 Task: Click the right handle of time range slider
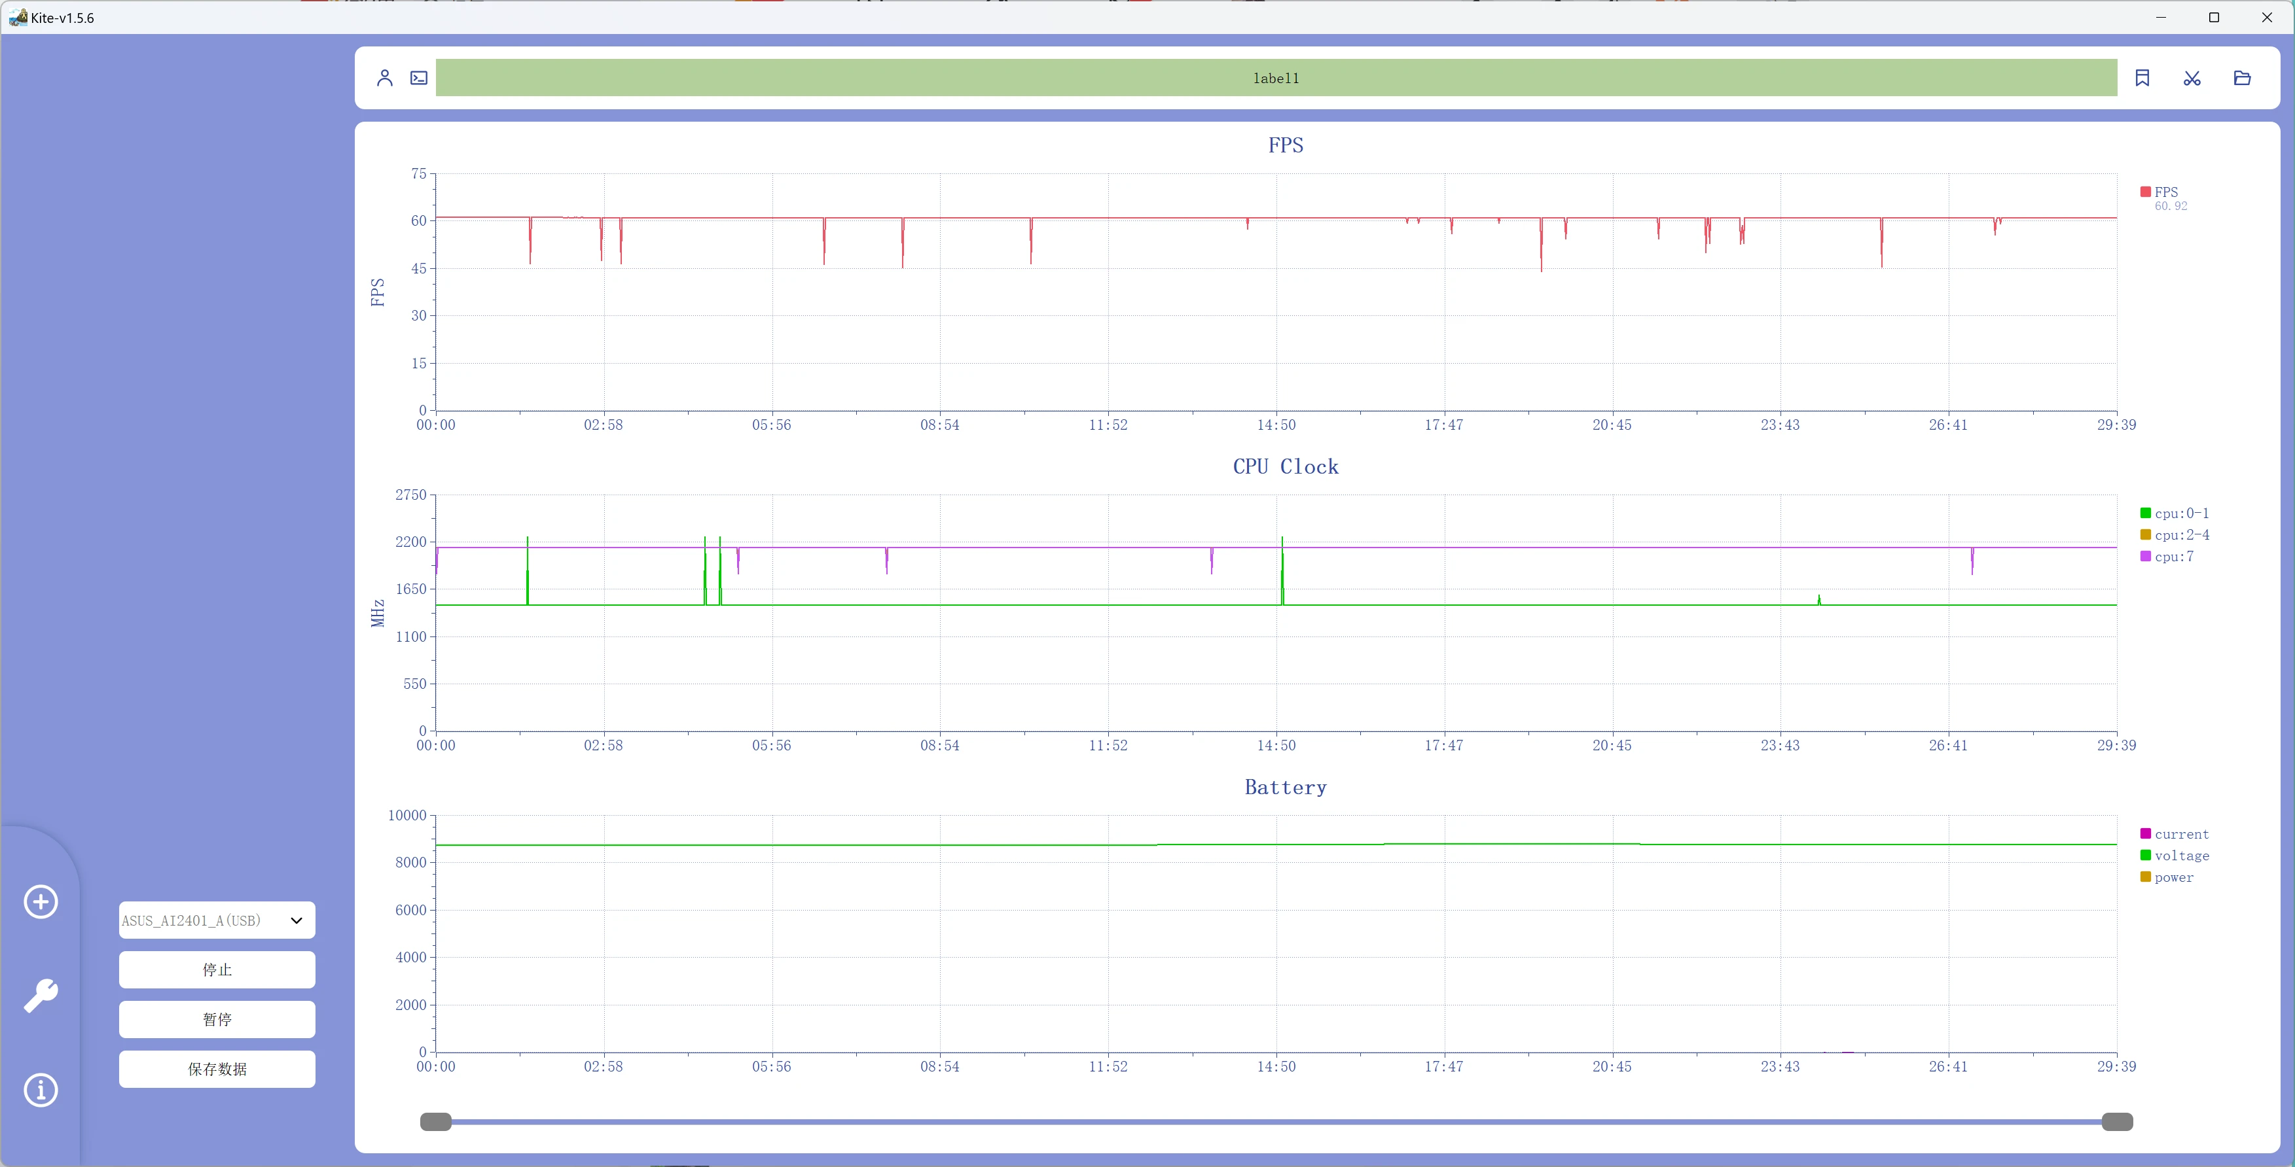[2117, 1122]
